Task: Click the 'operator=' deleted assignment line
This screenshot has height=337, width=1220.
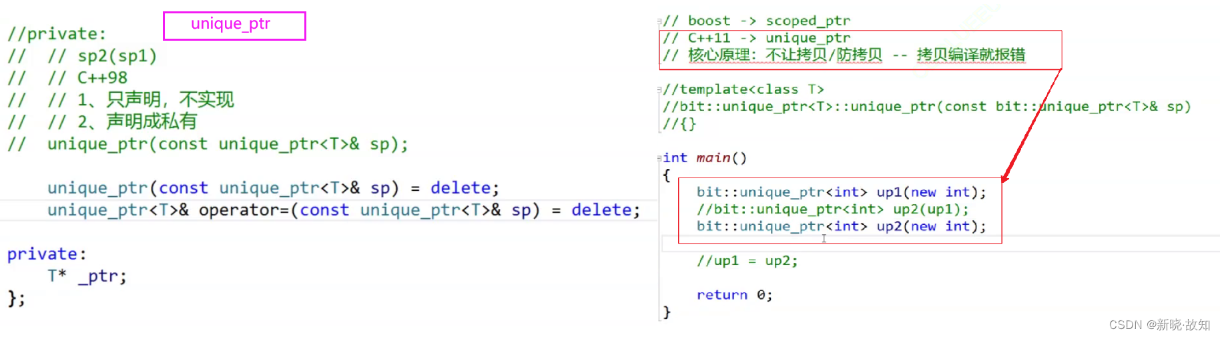Action: (344, 210)
